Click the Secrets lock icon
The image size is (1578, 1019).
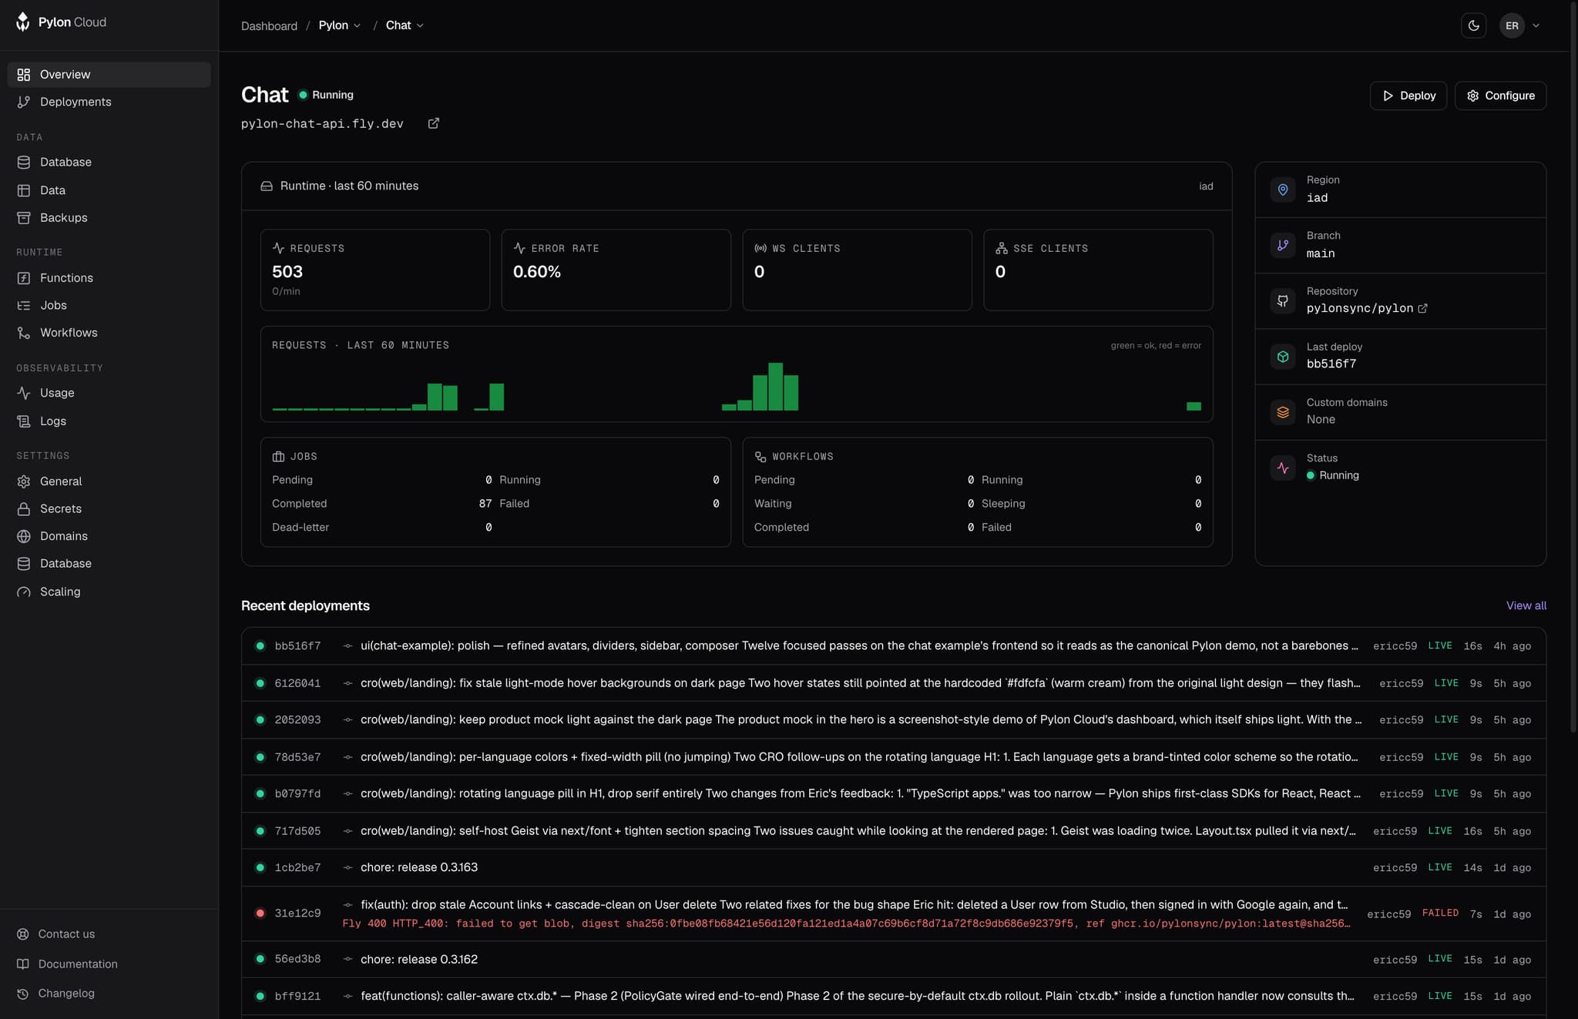tap(24, 509)
